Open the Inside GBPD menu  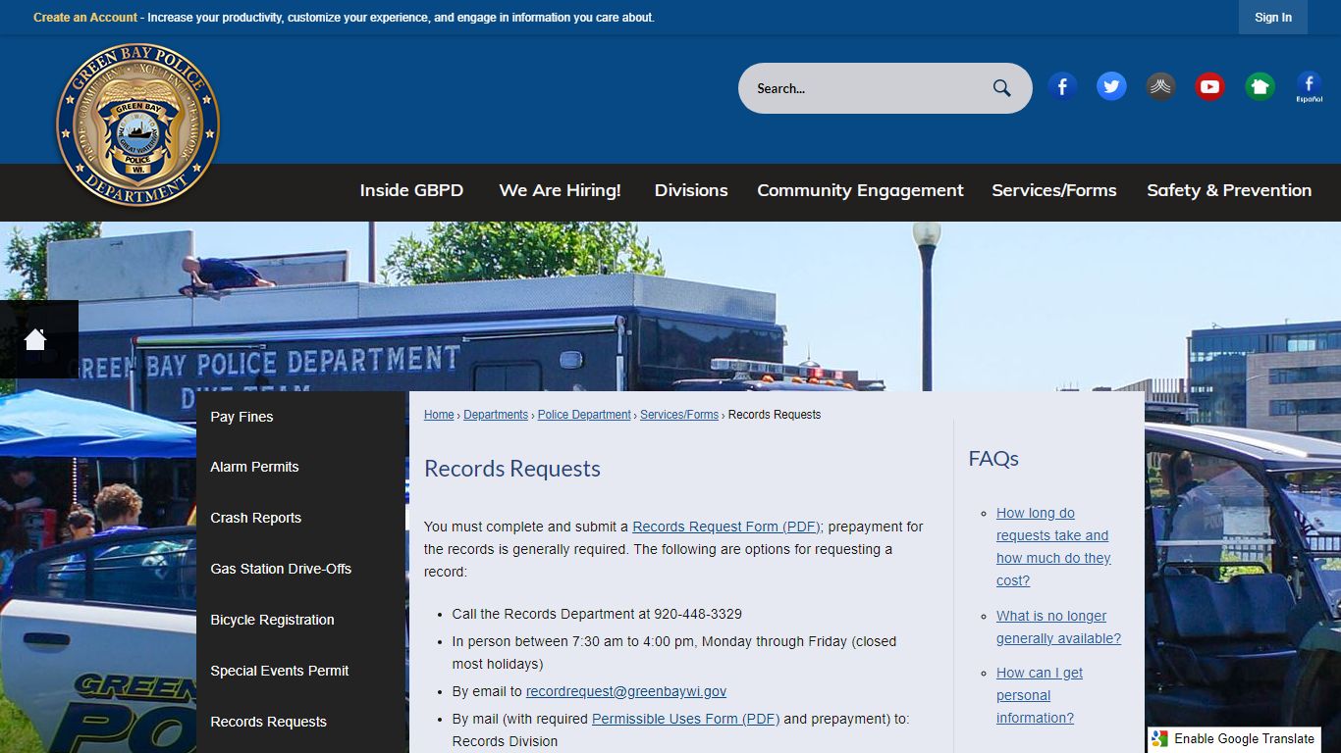(411, 190)
